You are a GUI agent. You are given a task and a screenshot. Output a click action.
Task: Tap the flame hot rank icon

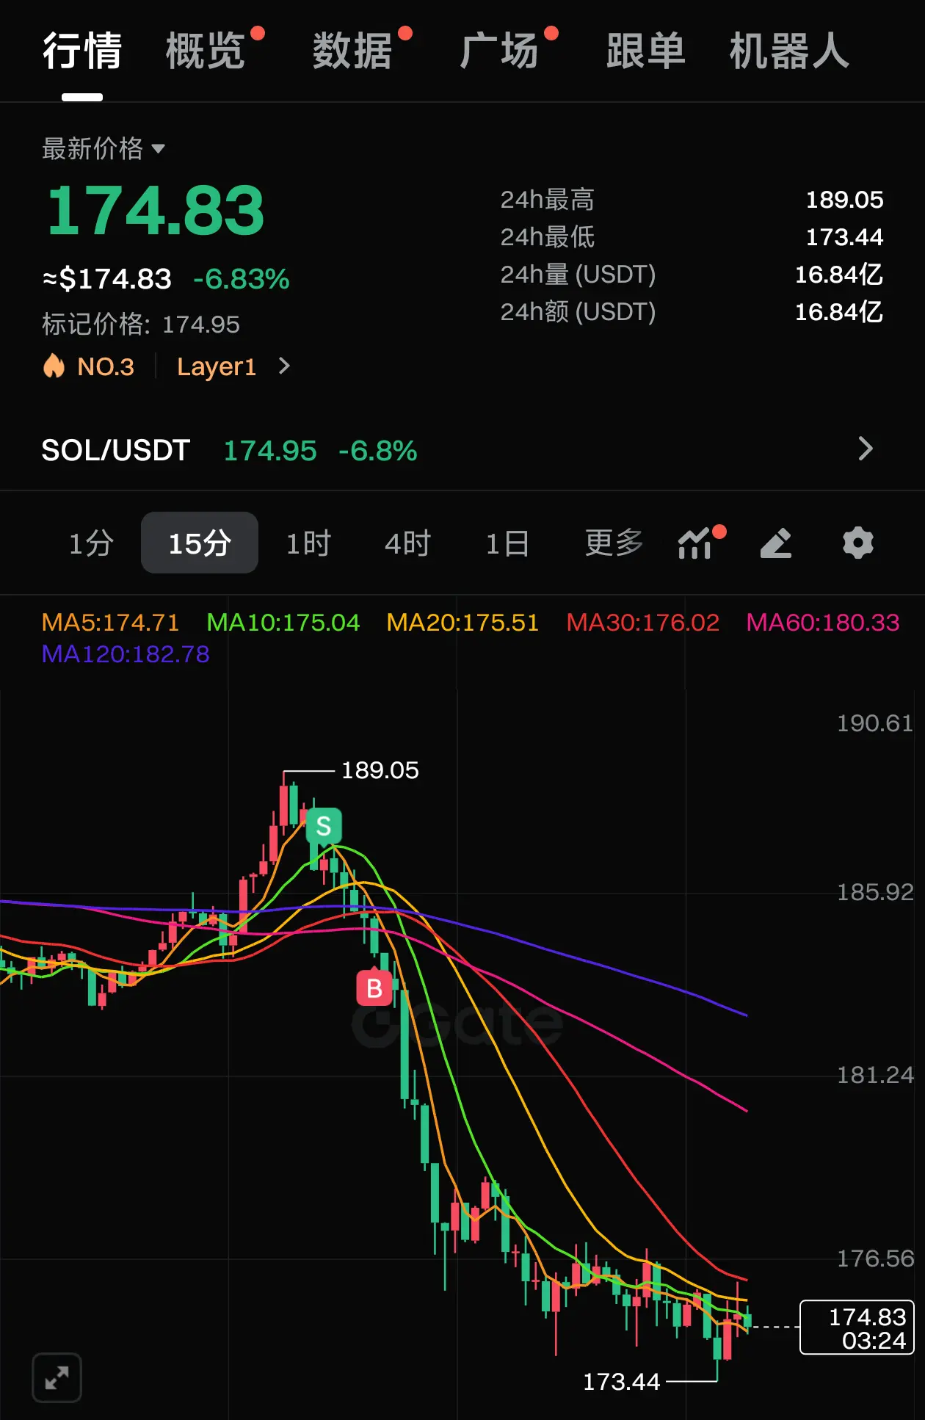[54, 366]
